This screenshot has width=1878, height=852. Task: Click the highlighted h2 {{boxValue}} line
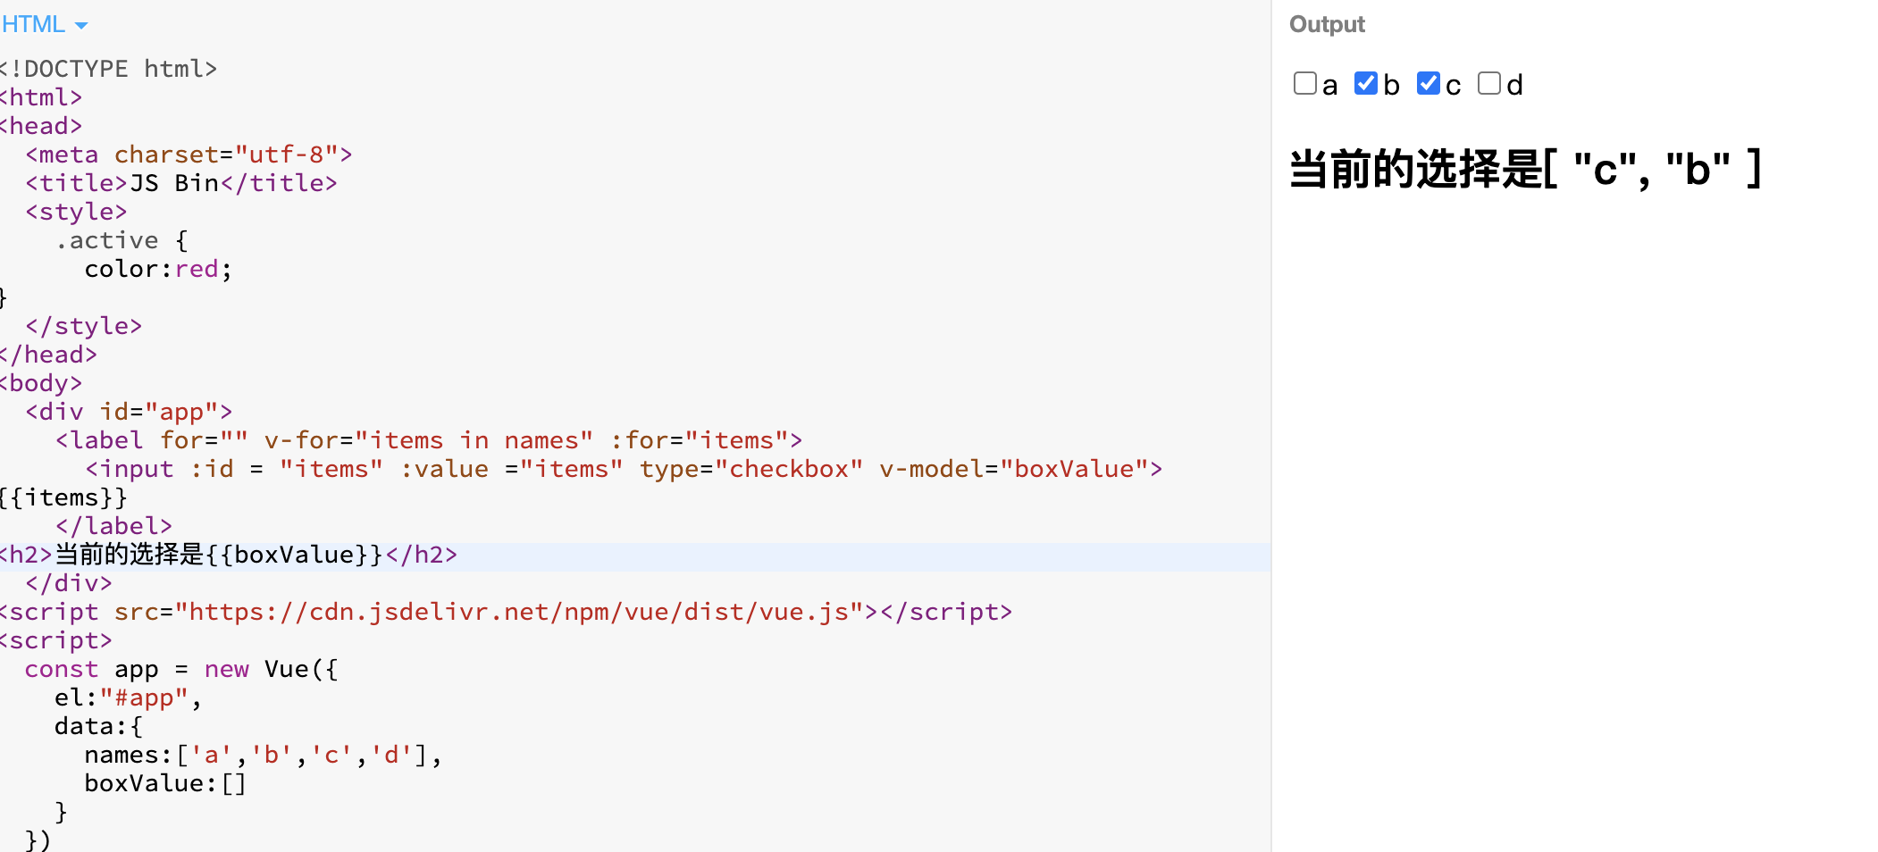coord(229,555)
